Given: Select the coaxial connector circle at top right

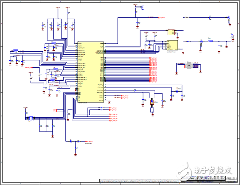Looking at the screenshot, I should tap(229, 18).
